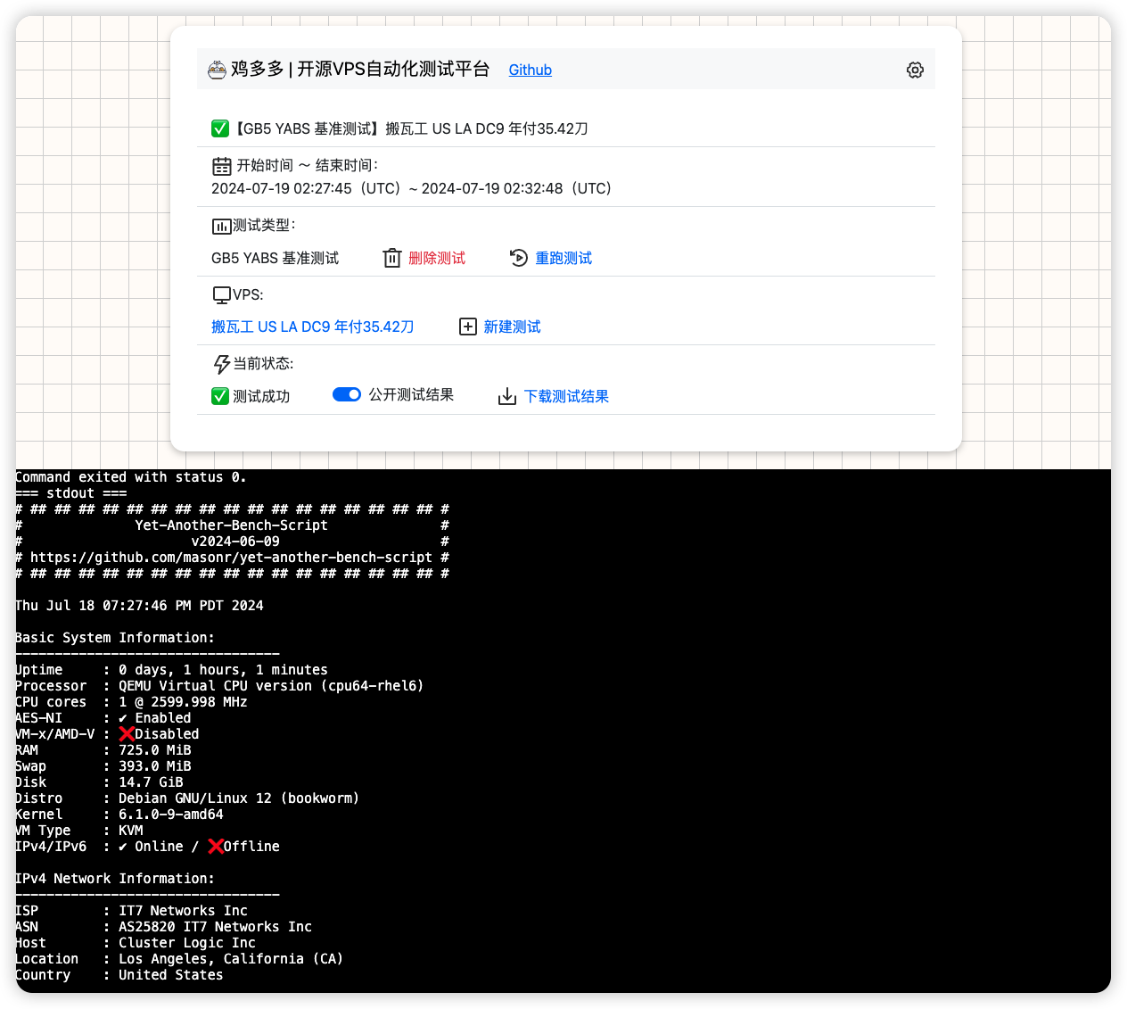This screenshot has height=1009, width=1127.
Task: Select 重跑测试 to rerun the benchmark
Action: [563, 258]
